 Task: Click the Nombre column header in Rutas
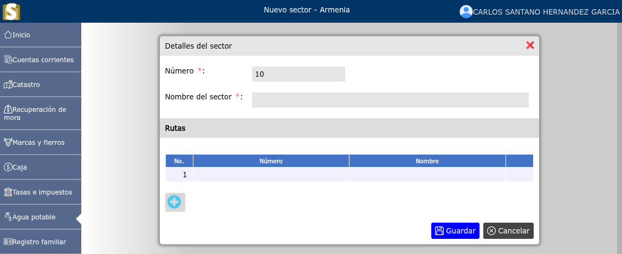point(427,161)
